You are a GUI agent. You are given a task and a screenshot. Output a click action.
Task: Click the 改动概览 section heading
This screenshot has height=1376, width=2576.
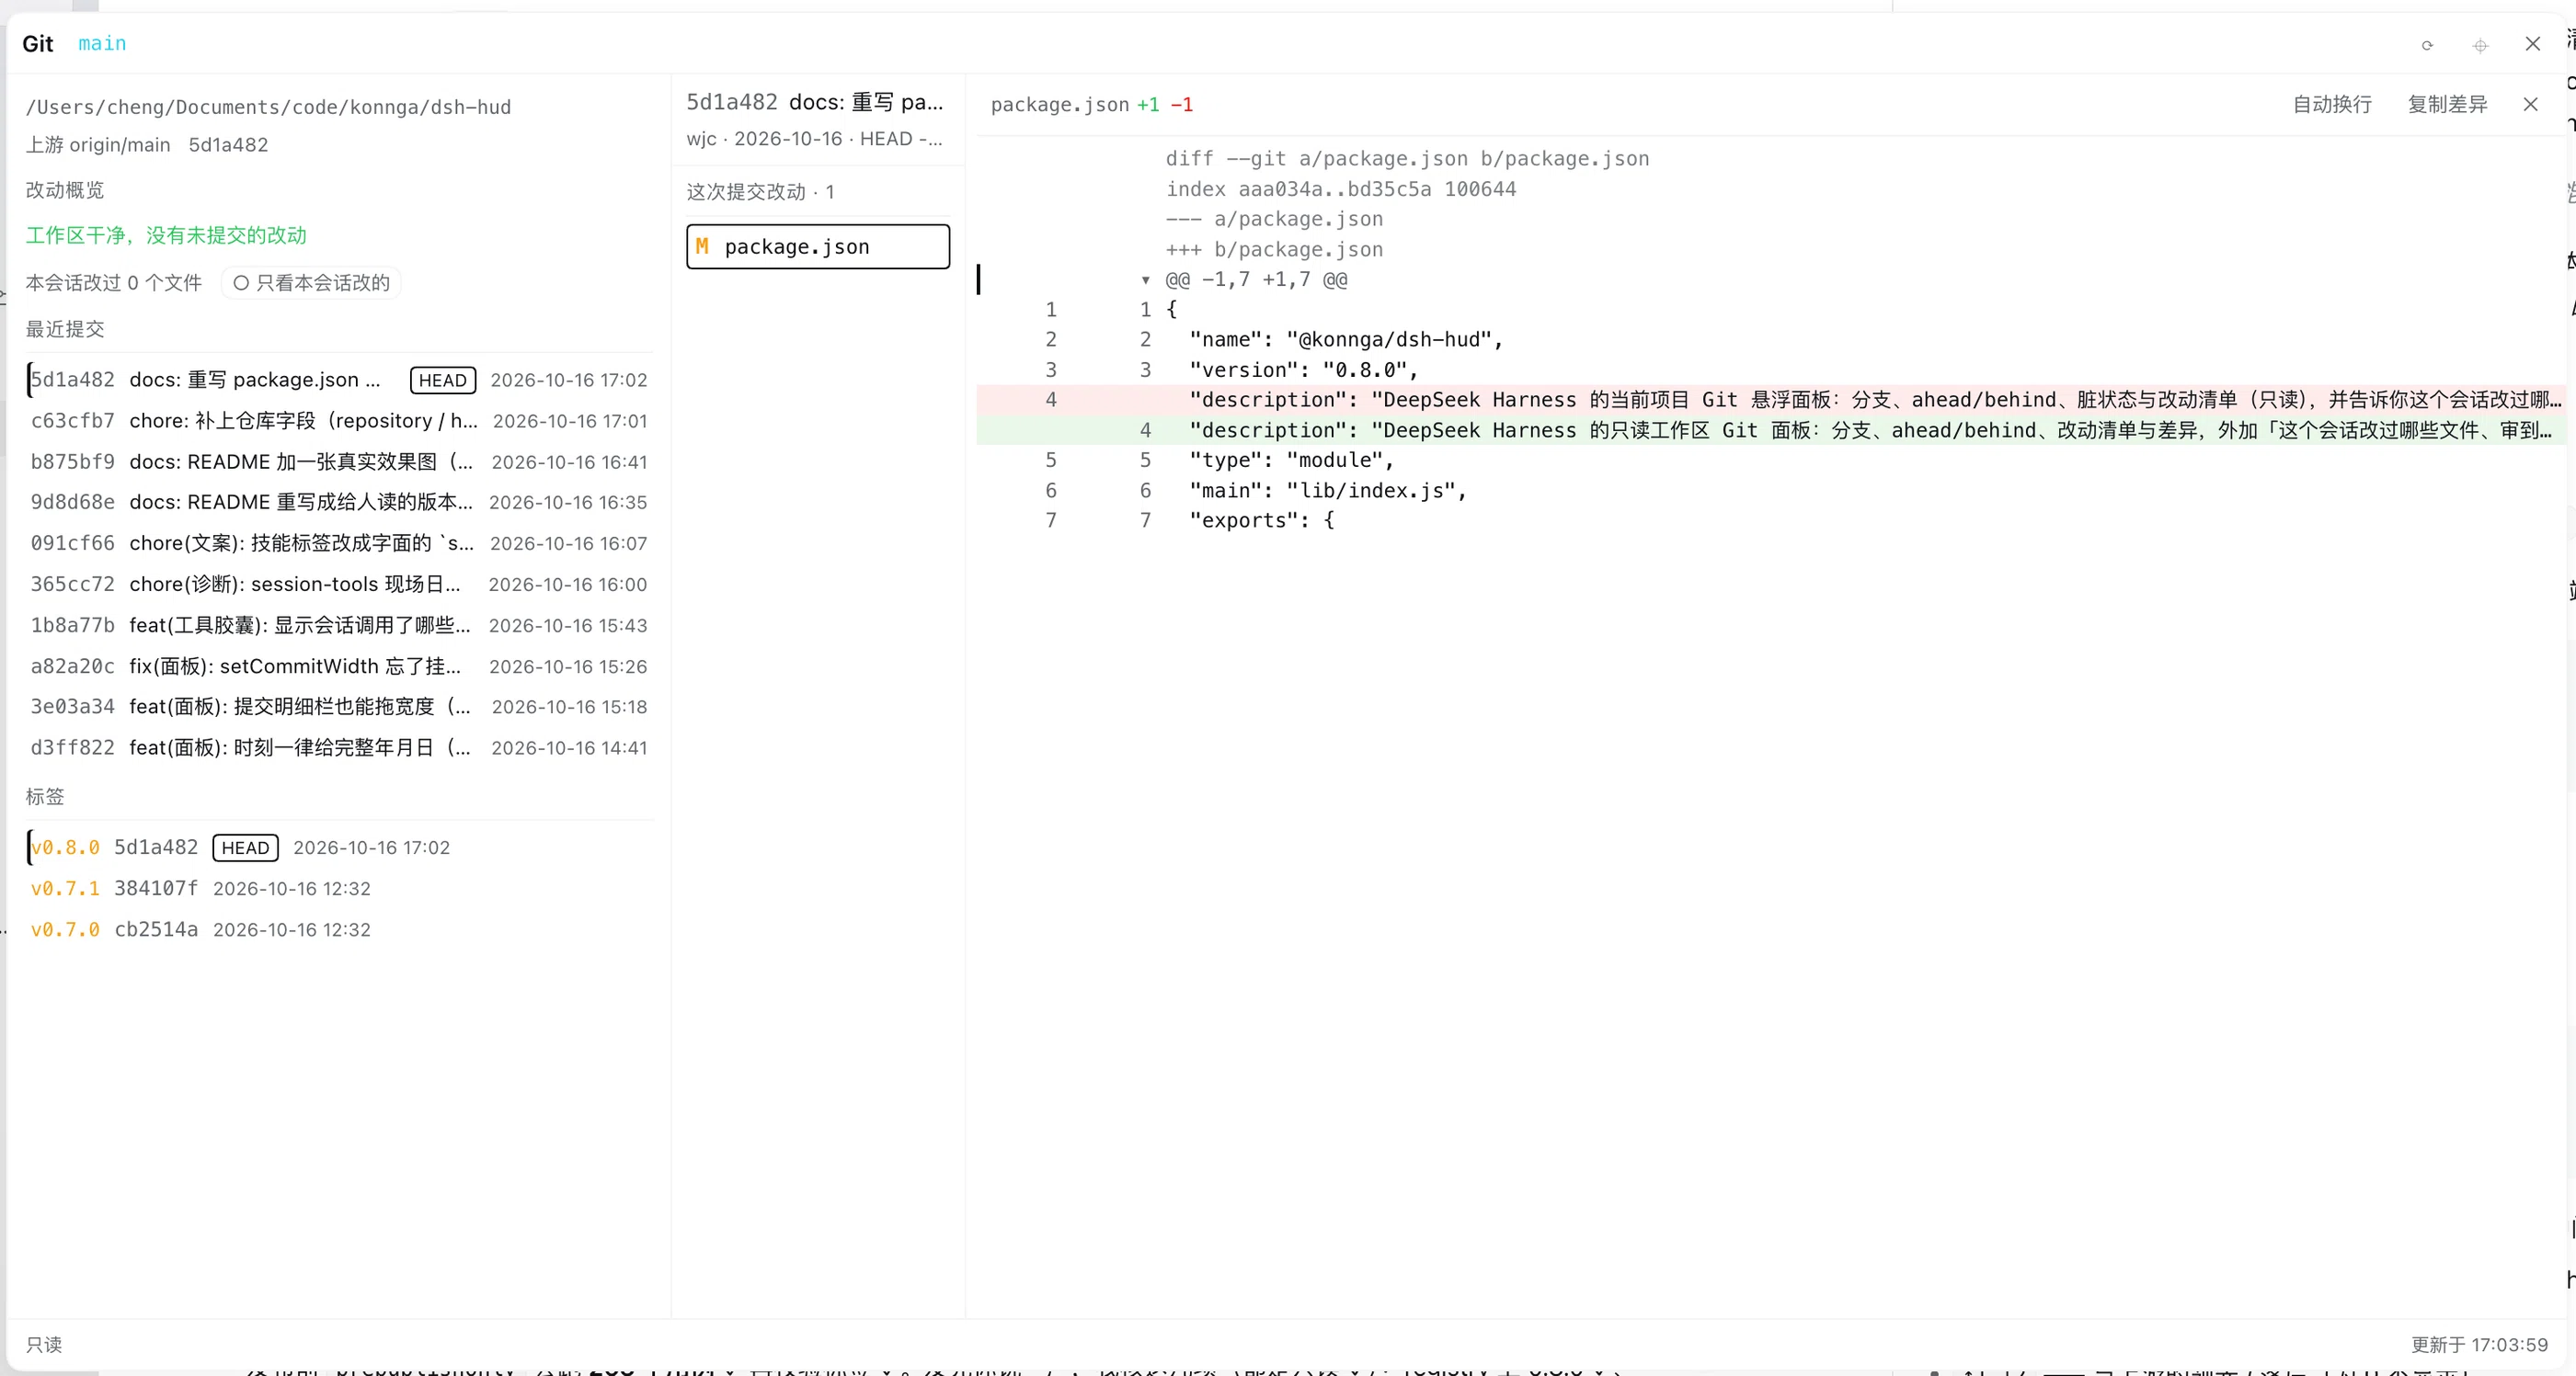click(x=65, y=190)
